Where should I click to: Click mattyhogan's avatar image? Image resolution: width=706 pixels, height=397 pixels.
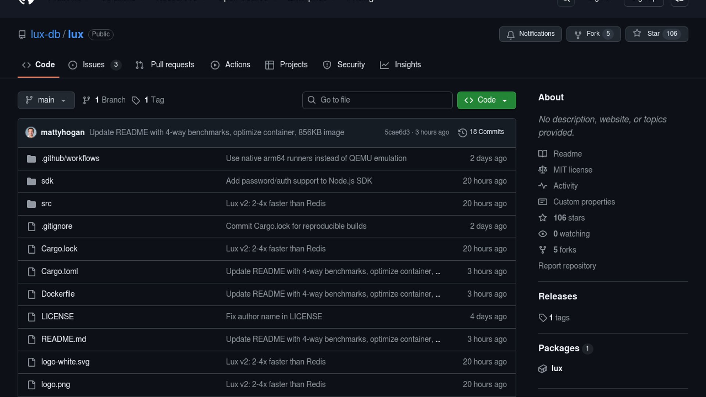point(31,132)
